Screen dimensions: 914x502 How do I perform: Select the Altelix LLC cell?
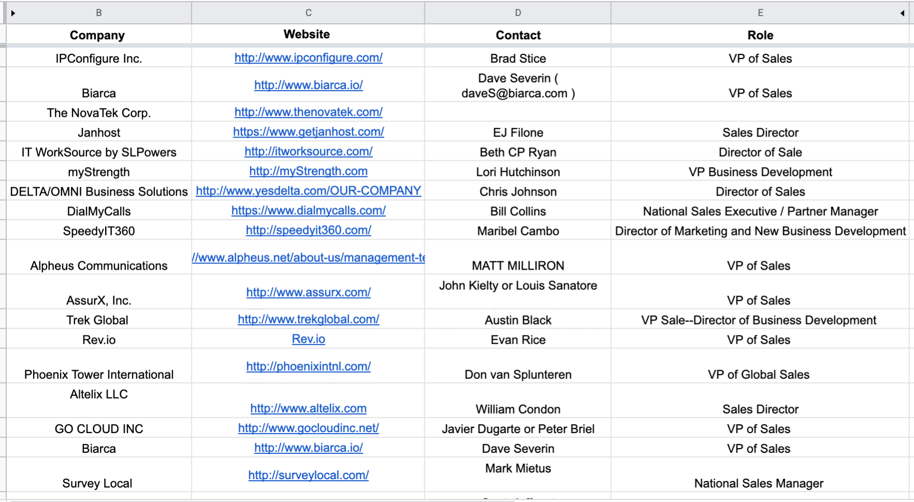click(99, 401)
